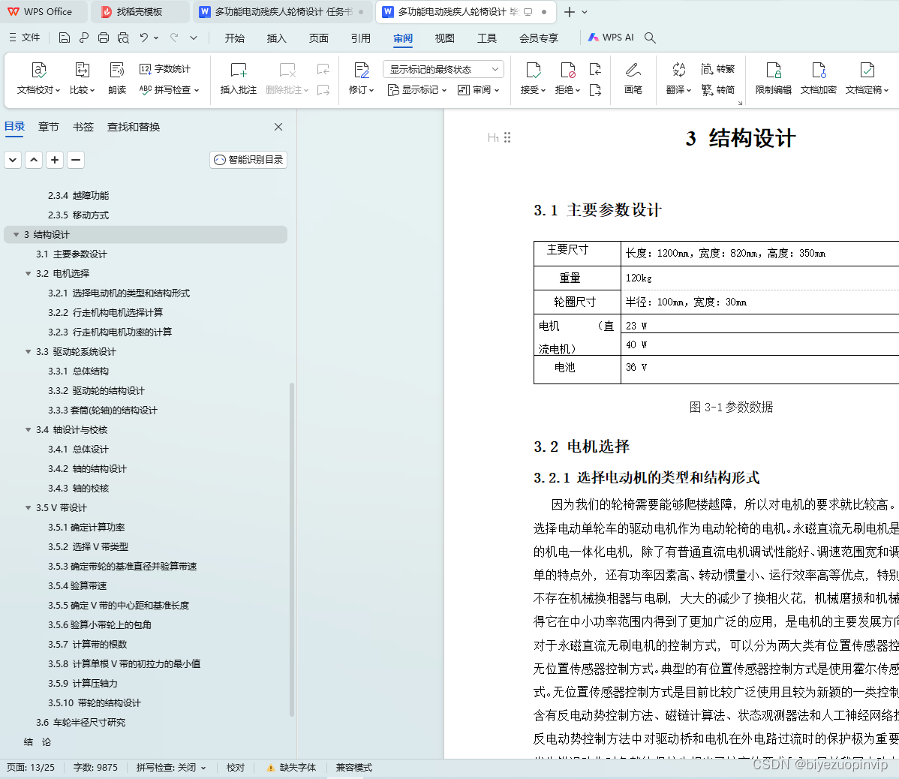Click the WPS AI button
Image resolution: width=899 pixels, height=779 pixels.
tap(611, 38)
